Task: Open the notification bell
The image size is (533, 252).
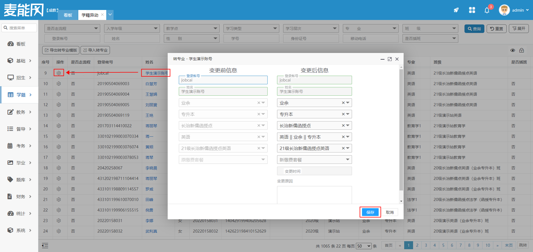Action: point(487,11)
